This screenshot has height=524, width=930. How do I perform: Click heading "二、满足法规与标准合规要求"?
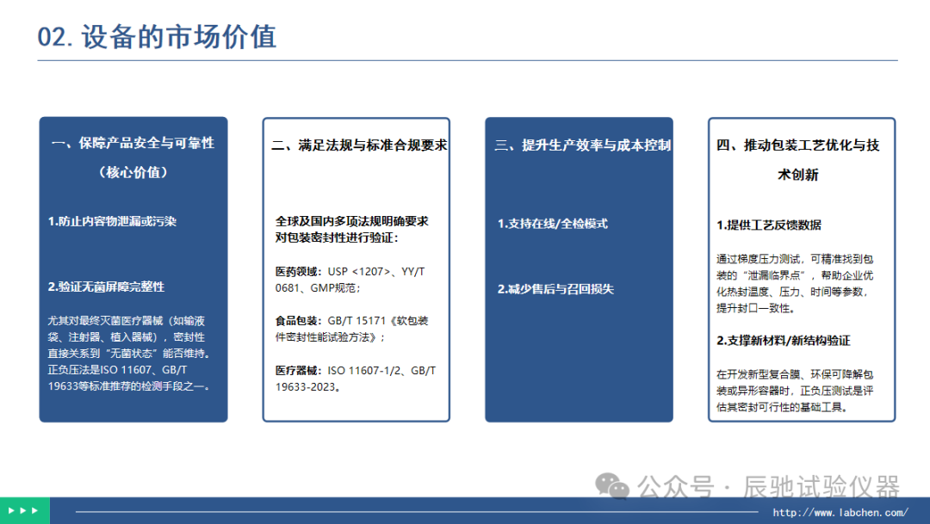tap(359, 145)
